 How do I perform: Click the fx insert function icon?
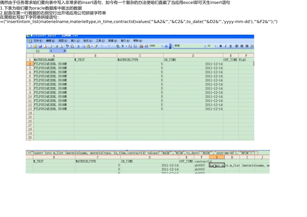coord(65,51)
